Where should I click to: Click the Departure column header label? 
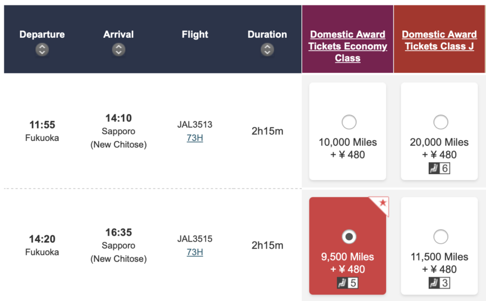pyautogui.click(x=42, y=35)
